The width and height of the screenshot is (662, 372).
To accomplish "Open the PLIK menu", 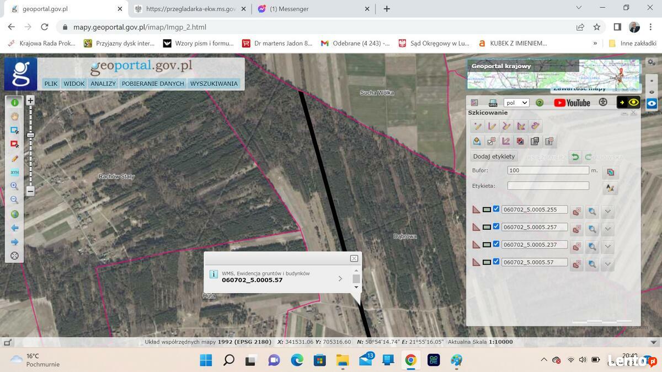I will tap(51, 84).
